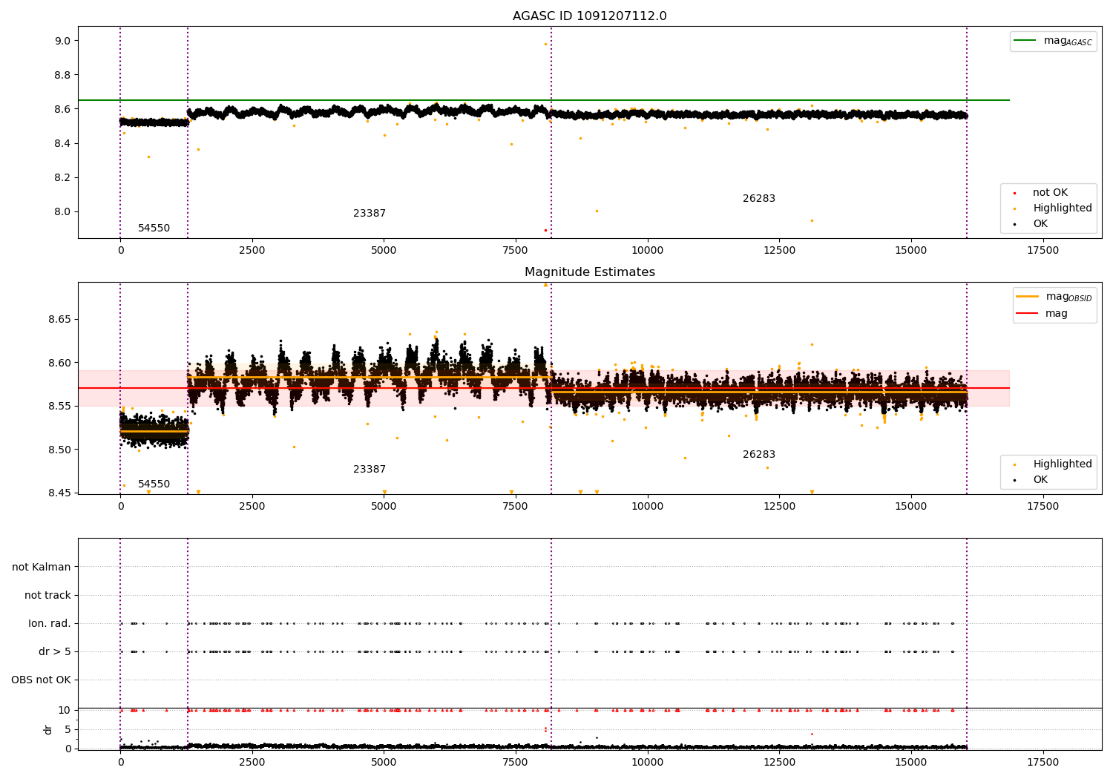Click the orange outlier point near 9.0 magnitude
The image size is (1113, 779).
545,44
